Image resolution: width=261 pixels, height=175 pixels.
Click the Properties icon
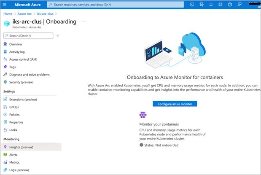click(5, 122)
